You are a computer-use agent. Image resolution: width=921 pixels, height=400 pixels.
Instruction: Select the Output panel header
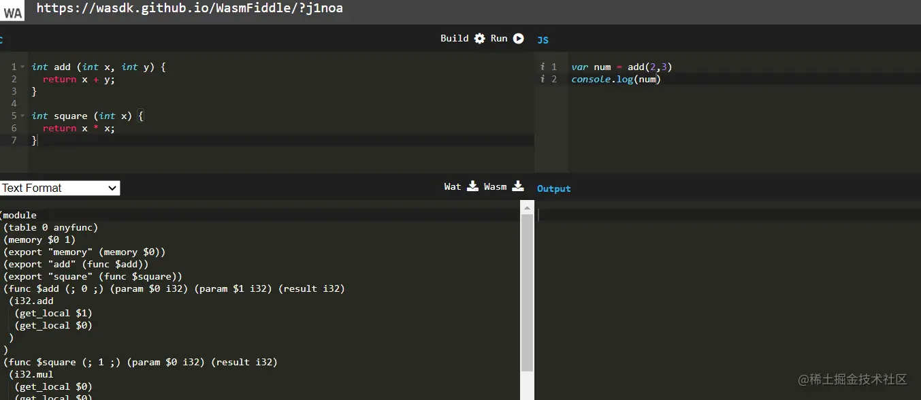pos(554,188)
